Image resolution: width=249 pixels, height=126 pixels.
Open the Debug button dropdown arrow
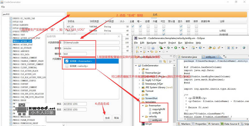click(172, 48)
